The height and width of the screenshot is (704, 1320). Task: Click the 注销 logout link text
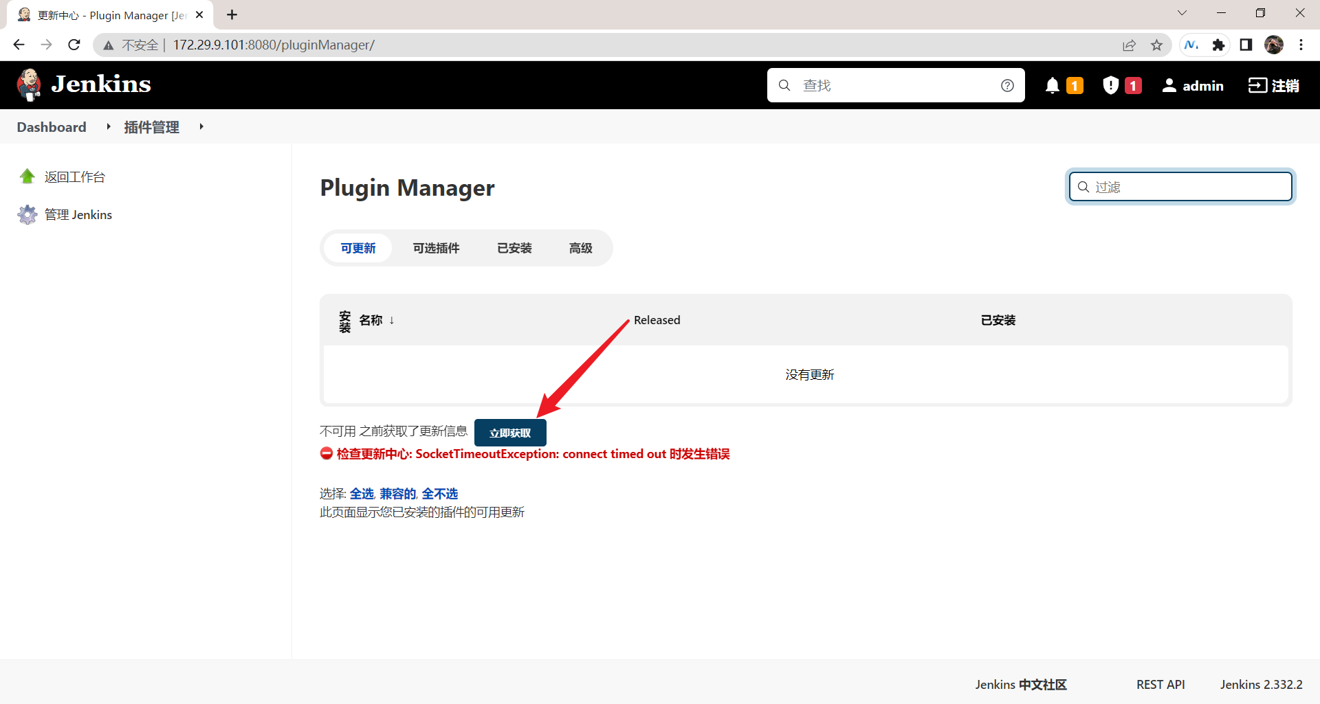tap(1286, 85)
